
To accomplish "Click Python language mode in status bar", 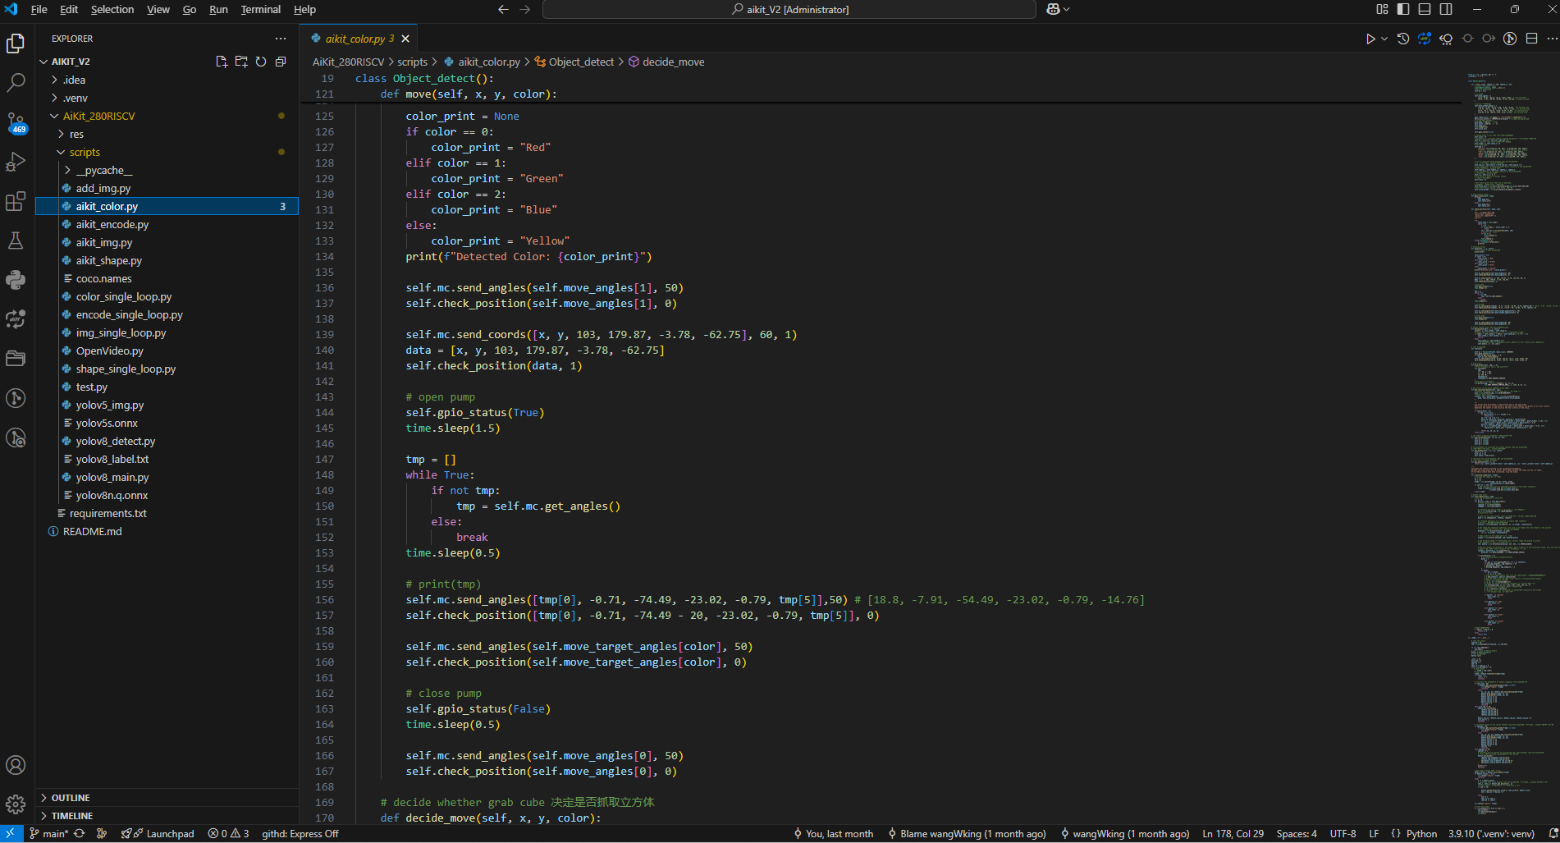I will (1421, 834).
